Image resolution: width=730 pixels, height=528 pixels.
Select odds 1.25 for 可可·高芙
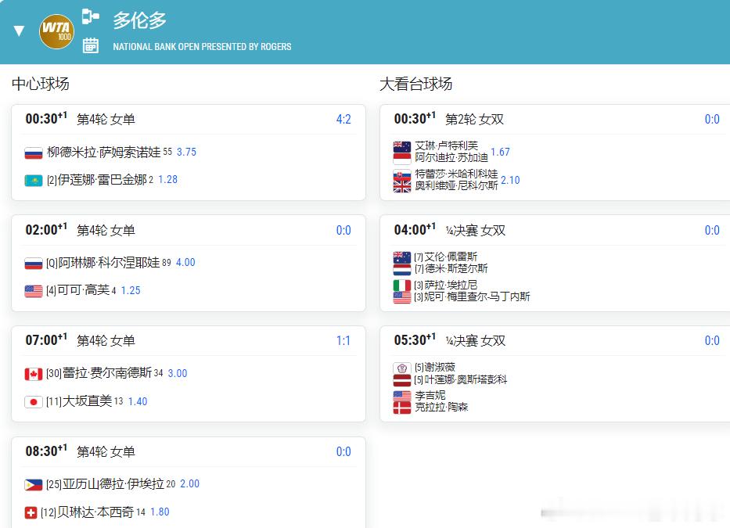(x=131, y=290)
